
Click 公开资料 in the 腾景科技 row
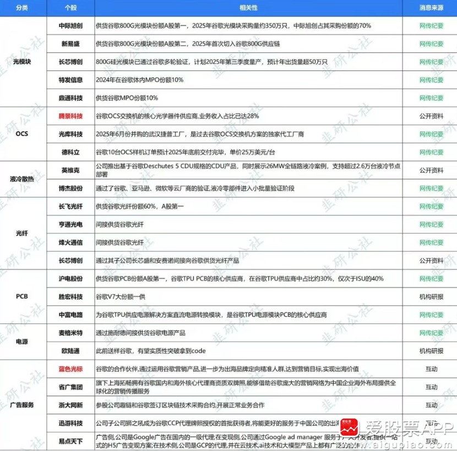pyautogui.click(x=431, y=116)
